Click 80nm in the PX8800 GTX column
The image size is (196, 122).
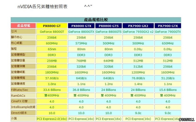(x=81, y=49)
